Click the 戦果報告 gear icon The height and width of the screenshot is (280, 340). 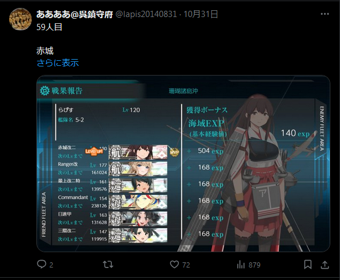coord(45,91)
